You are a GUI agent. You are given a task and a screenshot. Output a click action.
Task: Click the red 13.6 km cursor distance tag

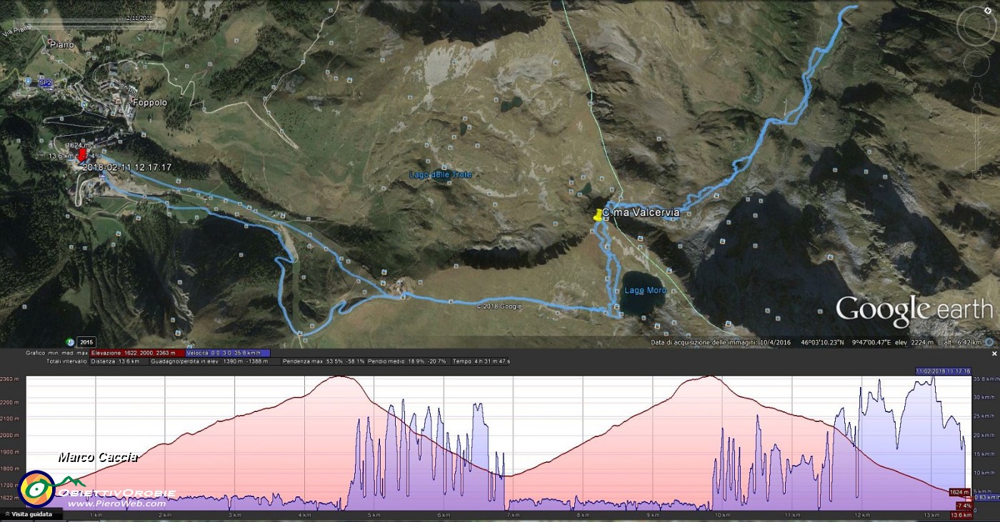(961, 515)
